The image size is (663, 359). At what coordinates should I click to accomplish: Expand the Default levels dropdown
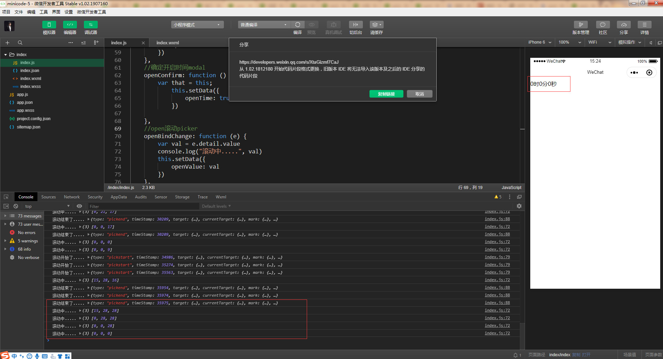216,206
